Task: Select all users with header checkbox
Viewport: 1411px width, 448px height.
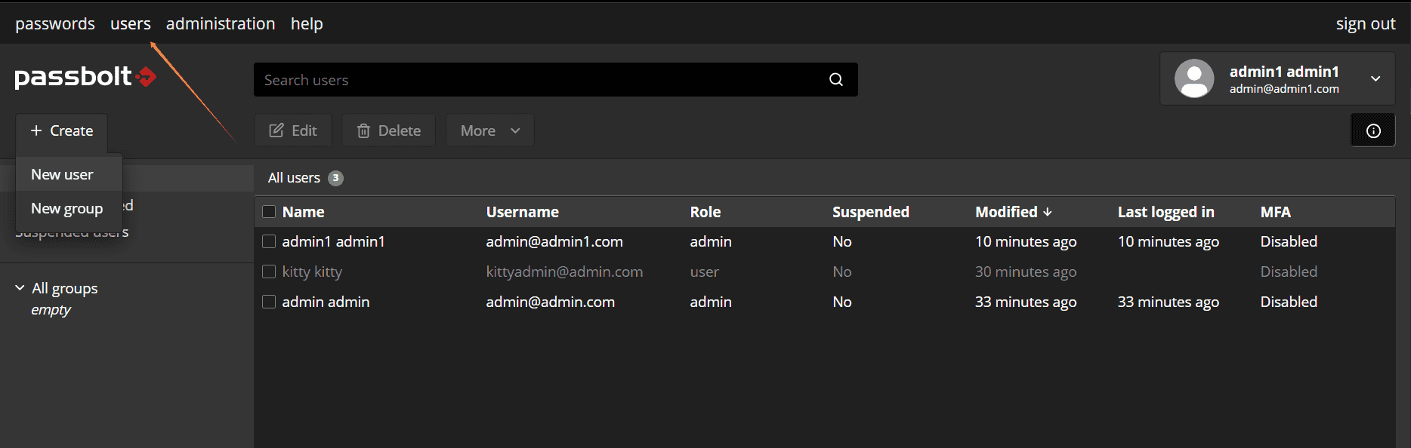Action: point(269,212)
